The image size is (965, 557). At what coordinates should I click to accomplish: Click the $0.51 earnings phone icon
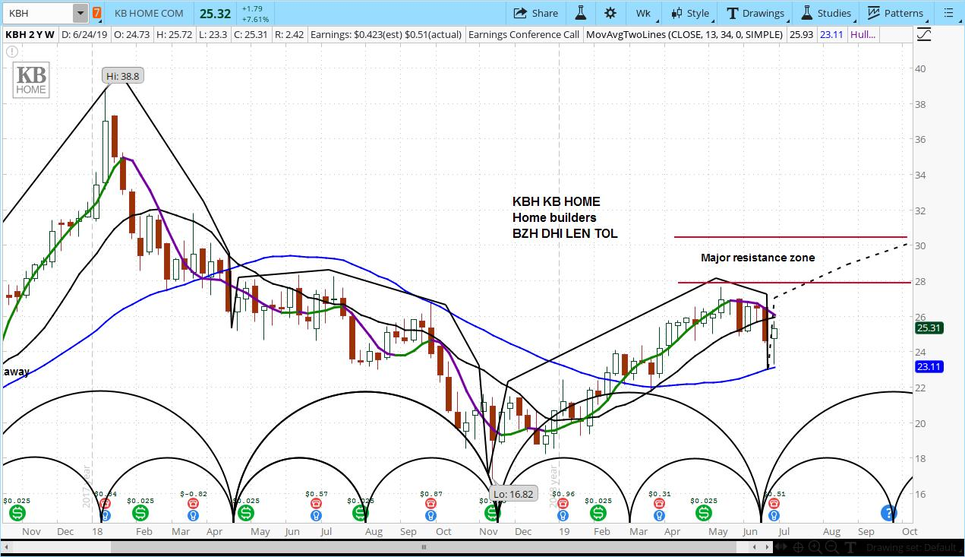pos(774,503)
